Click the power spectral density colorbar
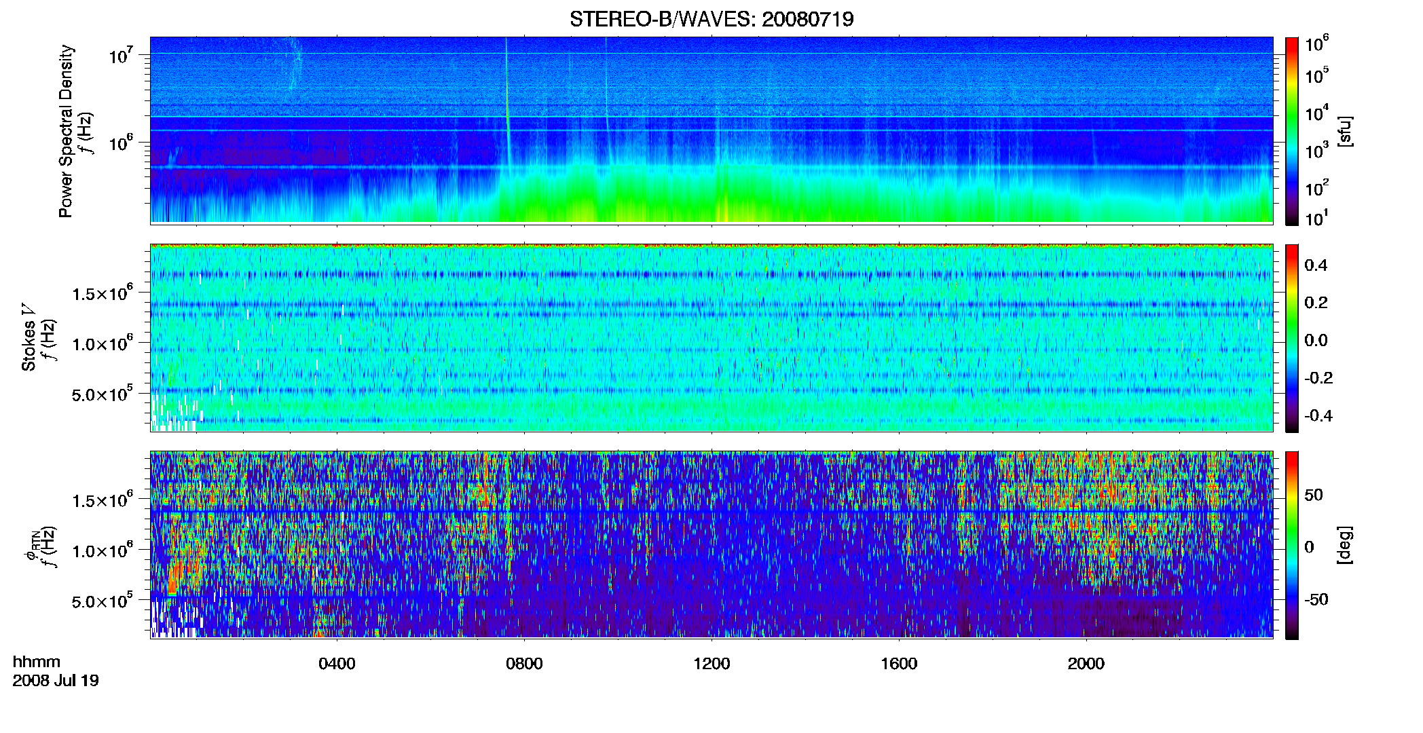The height and width of the screenshot is (733, 1423). coord(1292,131)
